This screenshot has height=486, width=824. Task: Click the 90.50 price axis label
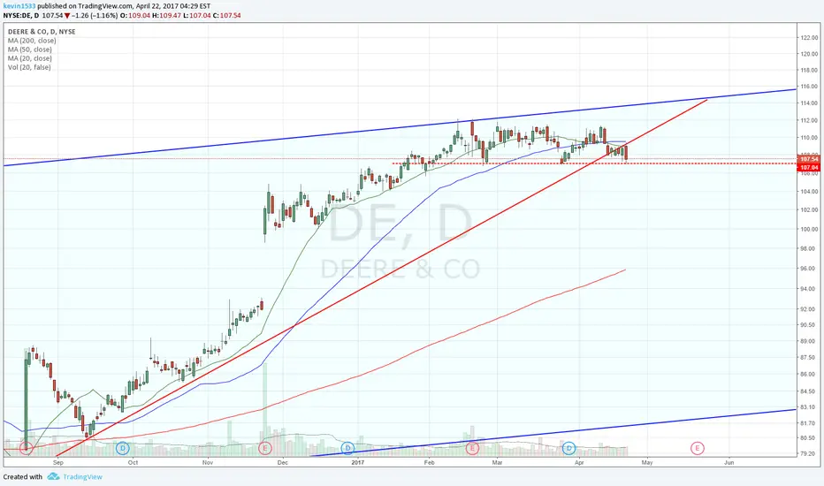coord(809,324)
